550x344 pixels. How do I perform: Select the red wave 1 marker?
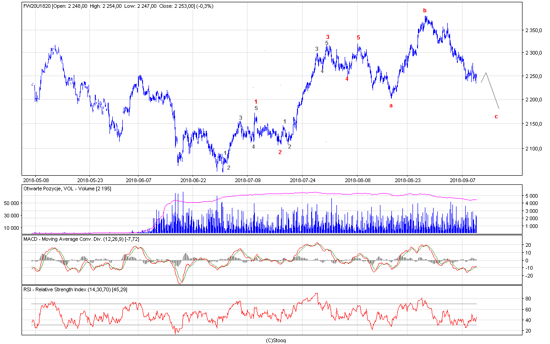pos(256,101)
